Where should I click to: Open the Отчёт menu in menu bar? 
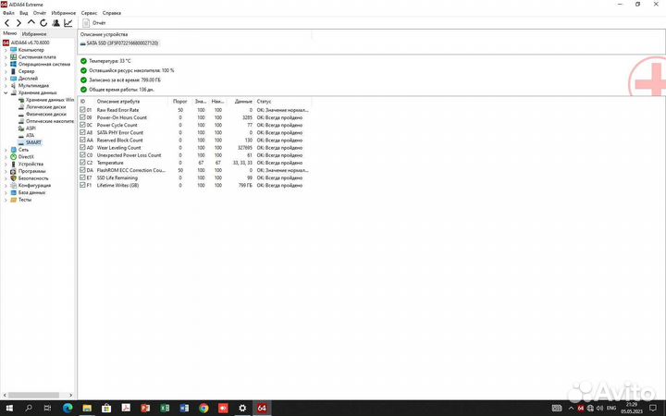[40, 13]
